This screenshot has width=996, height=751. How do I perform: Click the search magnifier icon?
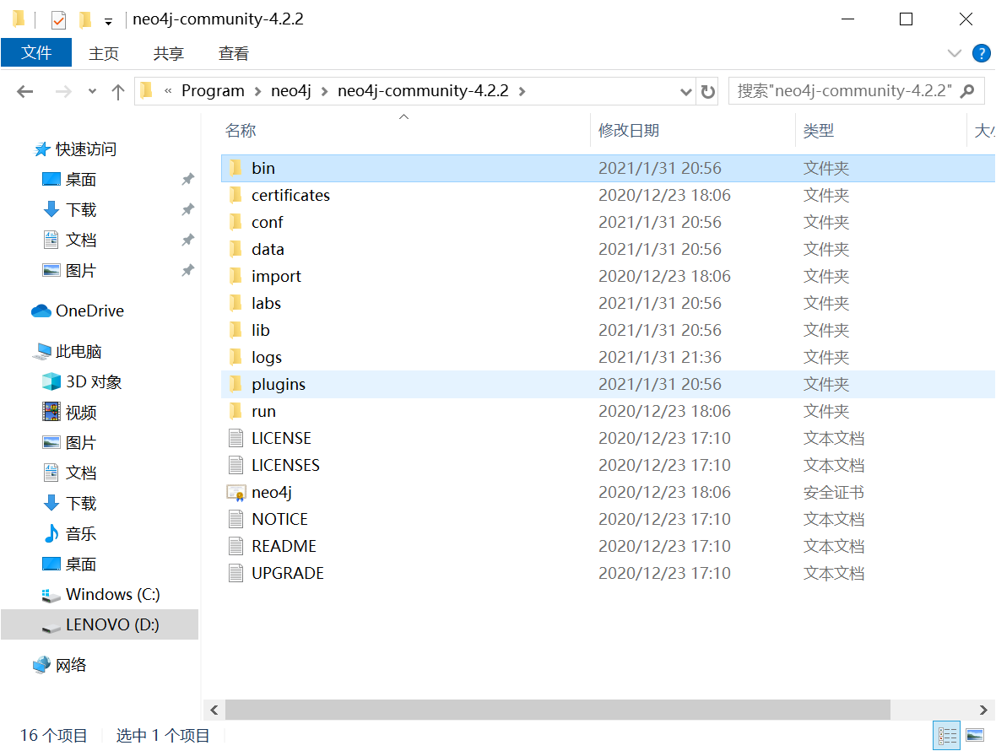pyautogui.click(x=967, y=91)
